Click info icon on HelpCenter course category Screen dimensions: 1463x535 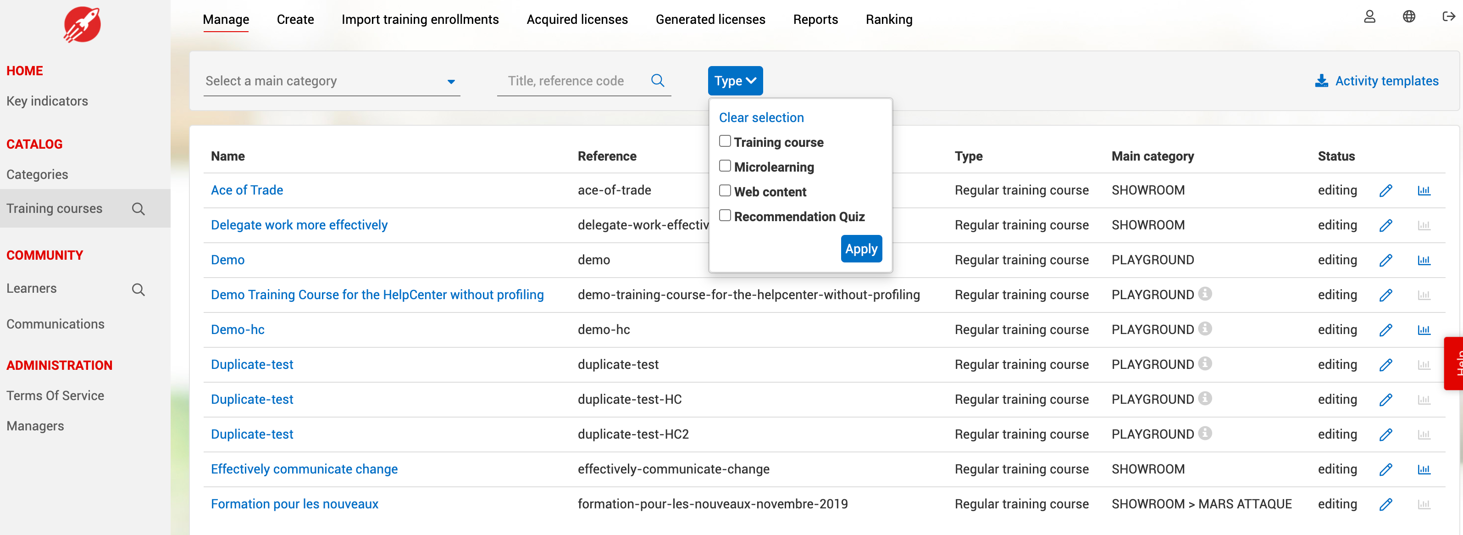coord(1205,294)
